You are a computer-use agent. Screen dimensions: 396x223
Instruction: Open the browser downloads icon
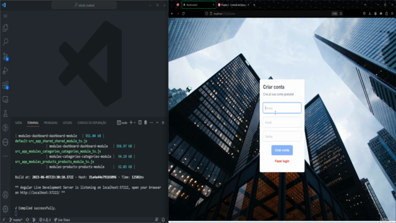pos(370,14)
